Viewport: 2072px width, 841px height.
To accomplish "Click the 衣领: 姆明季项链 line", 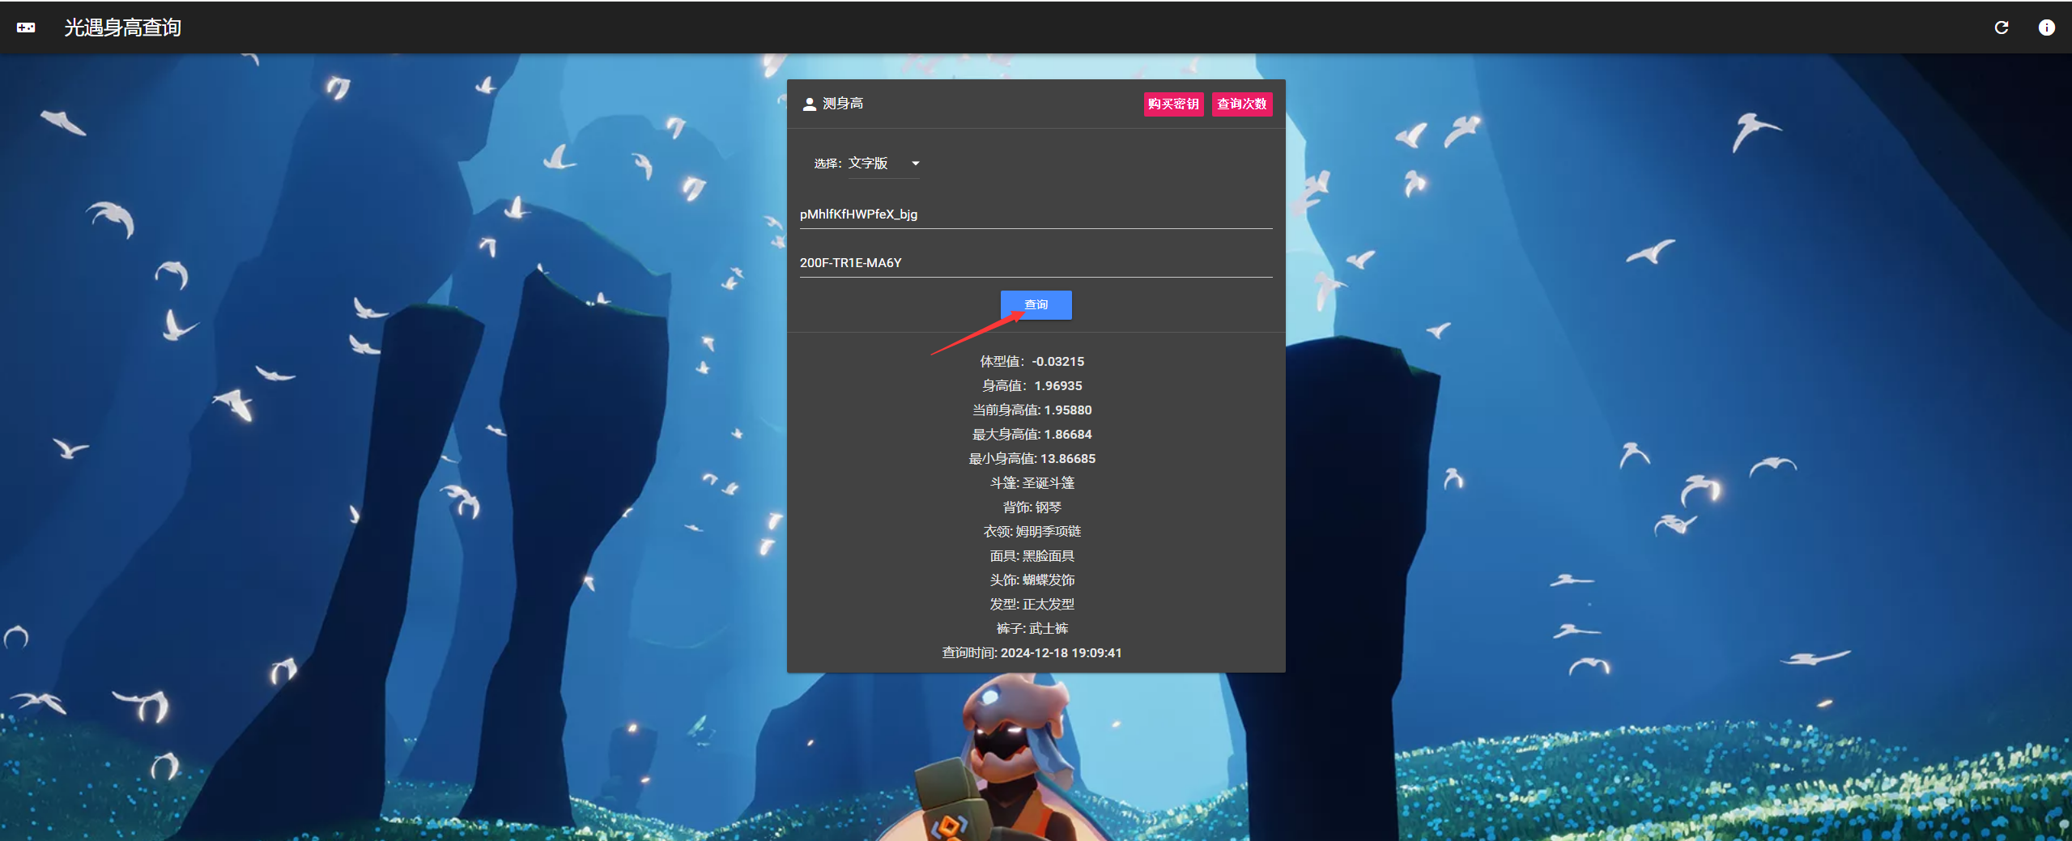I will [1032, 532].
